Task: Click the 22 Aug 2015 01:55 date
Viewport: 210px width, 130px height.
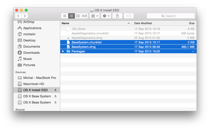Action: tap(147, 38)
